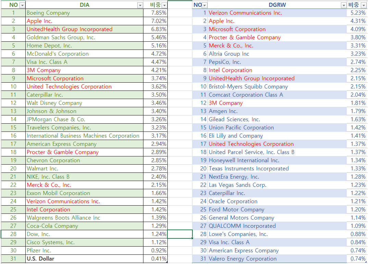Select the U.S. Dollar cell
This screenshot has height=264, width=368.
(84, 259)
